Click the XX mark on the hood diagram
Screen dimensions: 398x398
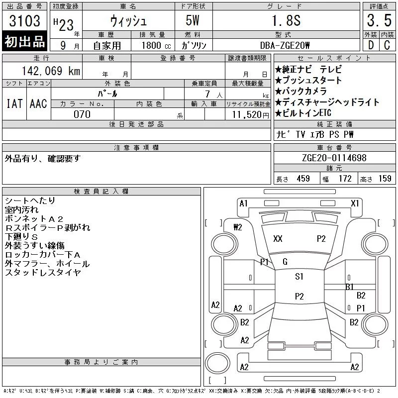tap(278, 239)
